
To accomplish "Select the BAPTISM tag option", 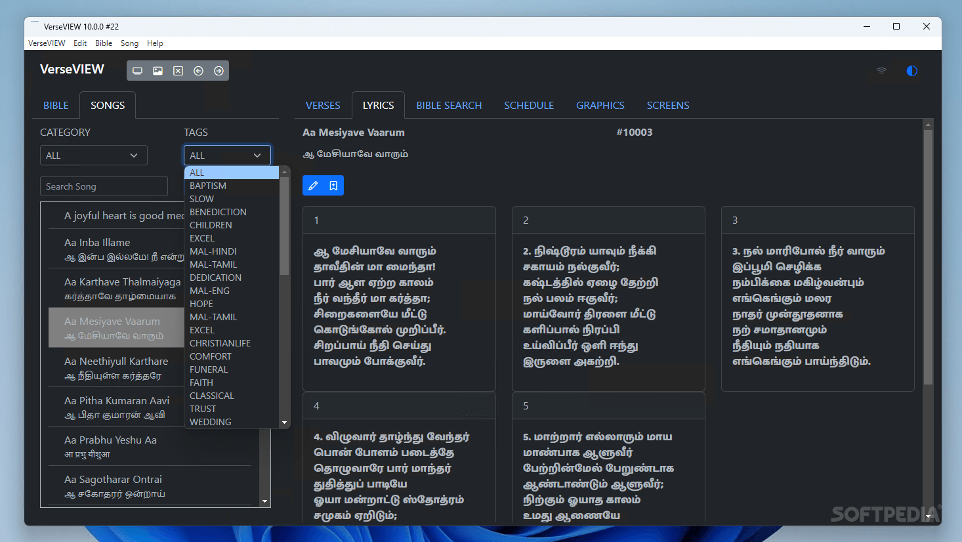I will pyautogui.click(x=232, y=186).
